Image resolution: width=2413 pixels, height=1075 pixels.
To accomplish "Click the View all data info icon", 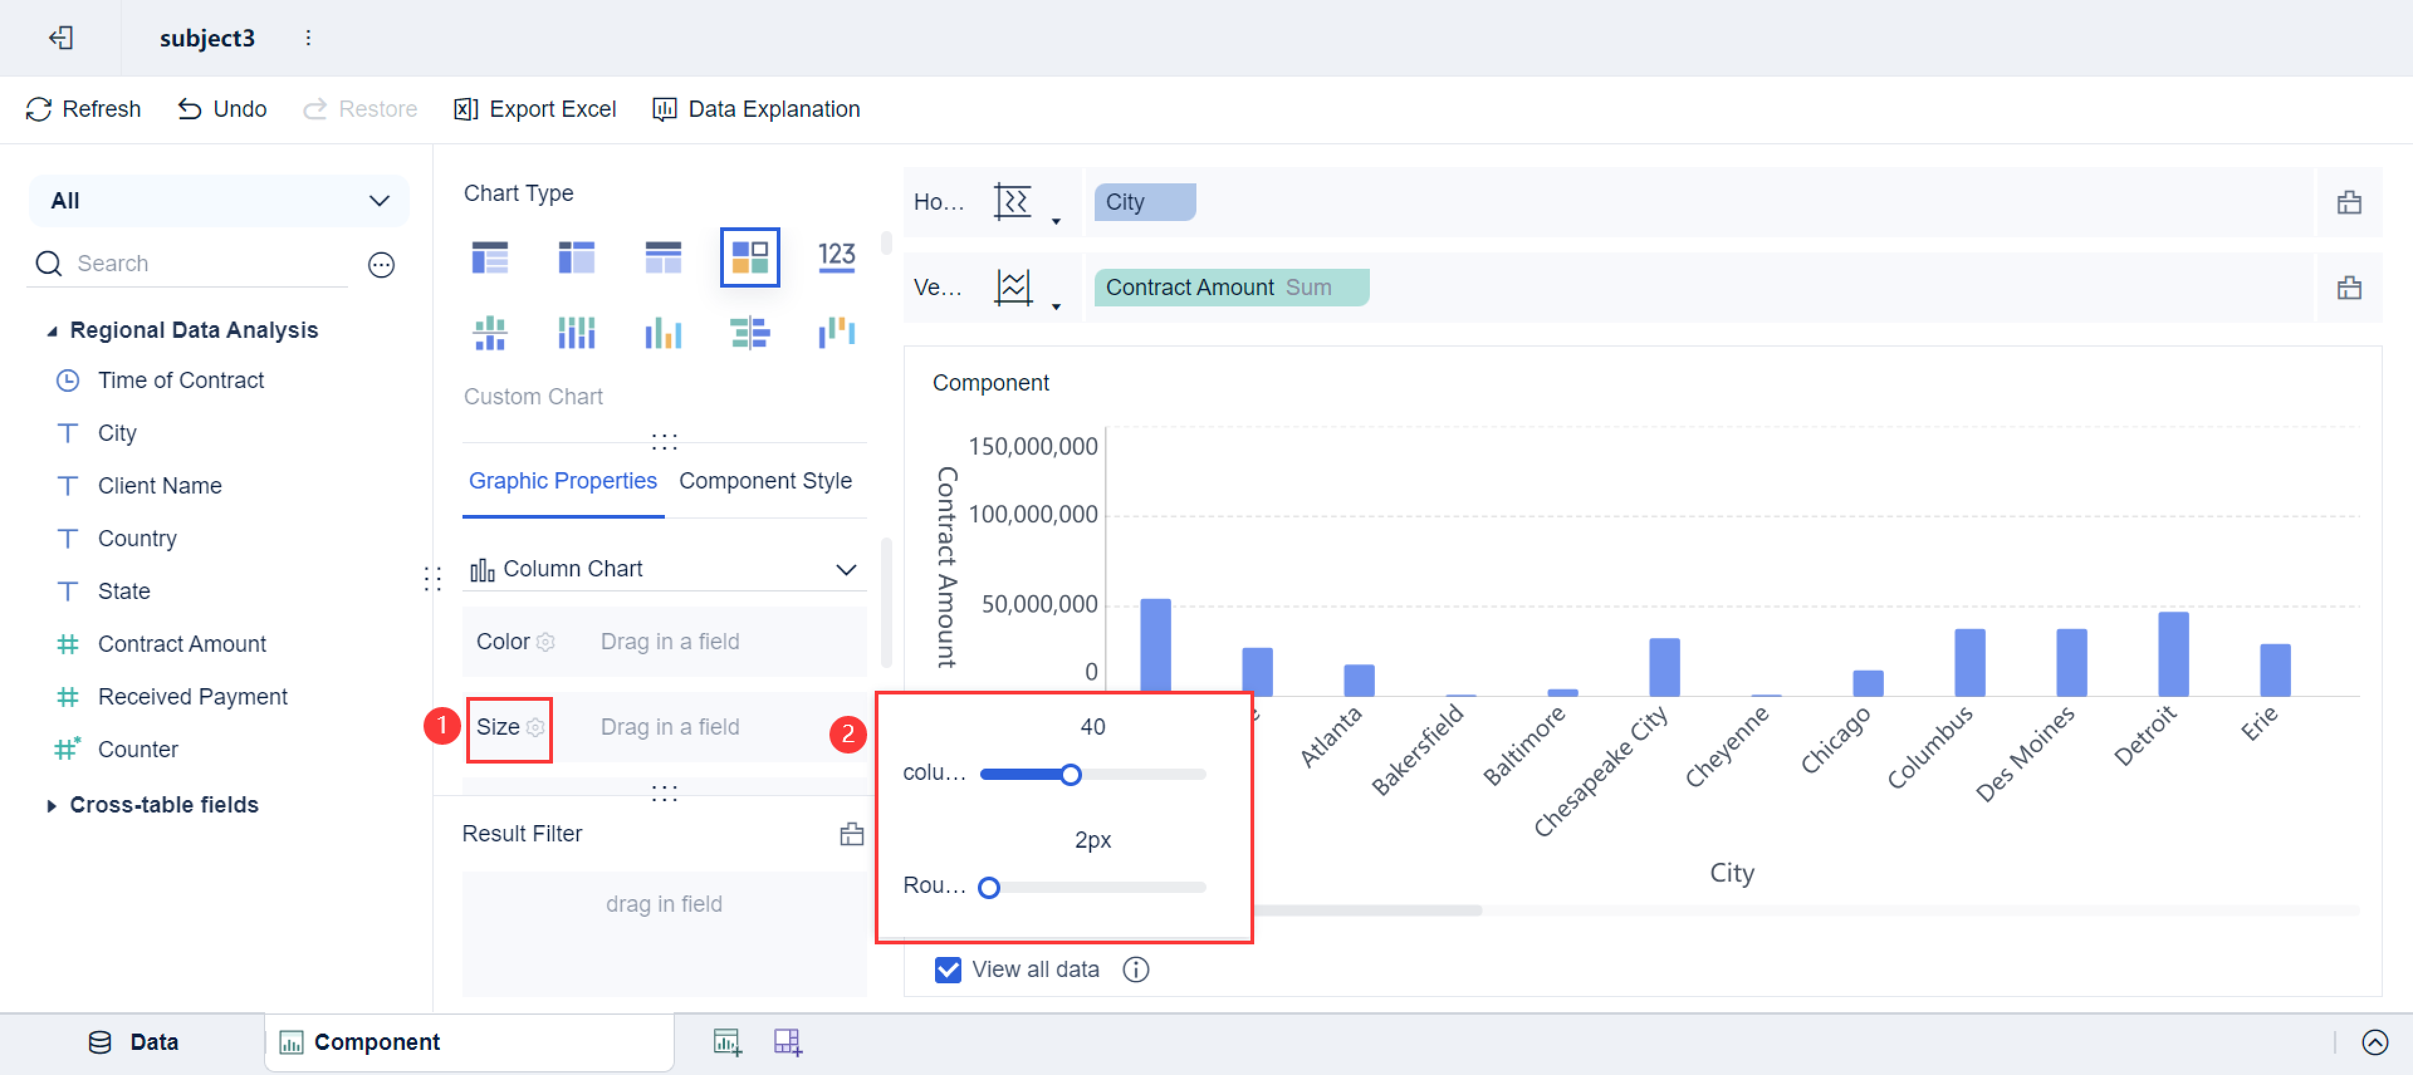I will click(x=1135, y=969).
